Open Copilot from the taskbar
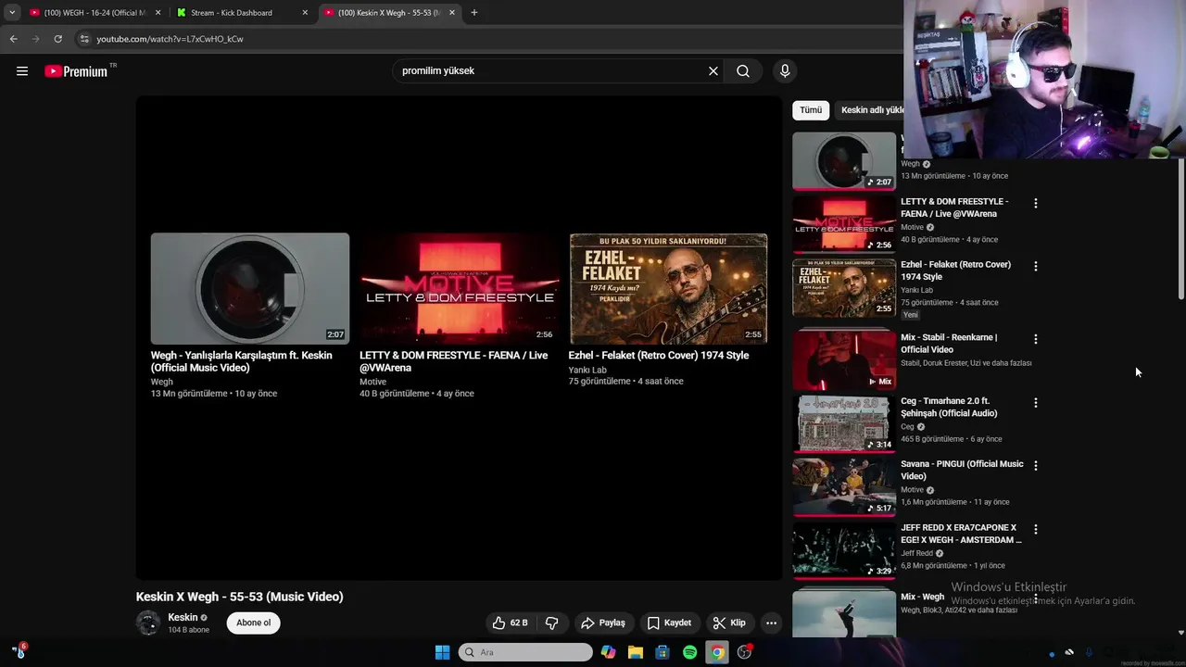Screen dimensions: 1186x667 608,652
